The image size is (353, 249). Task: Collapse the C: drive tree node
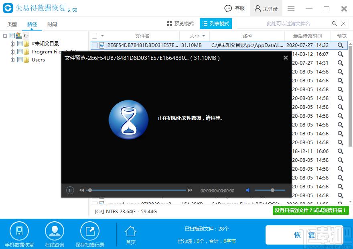[x=5, y=36]
